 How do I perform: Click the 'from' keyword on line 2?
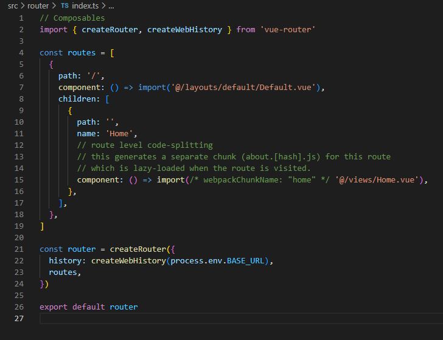click(246, 30)
